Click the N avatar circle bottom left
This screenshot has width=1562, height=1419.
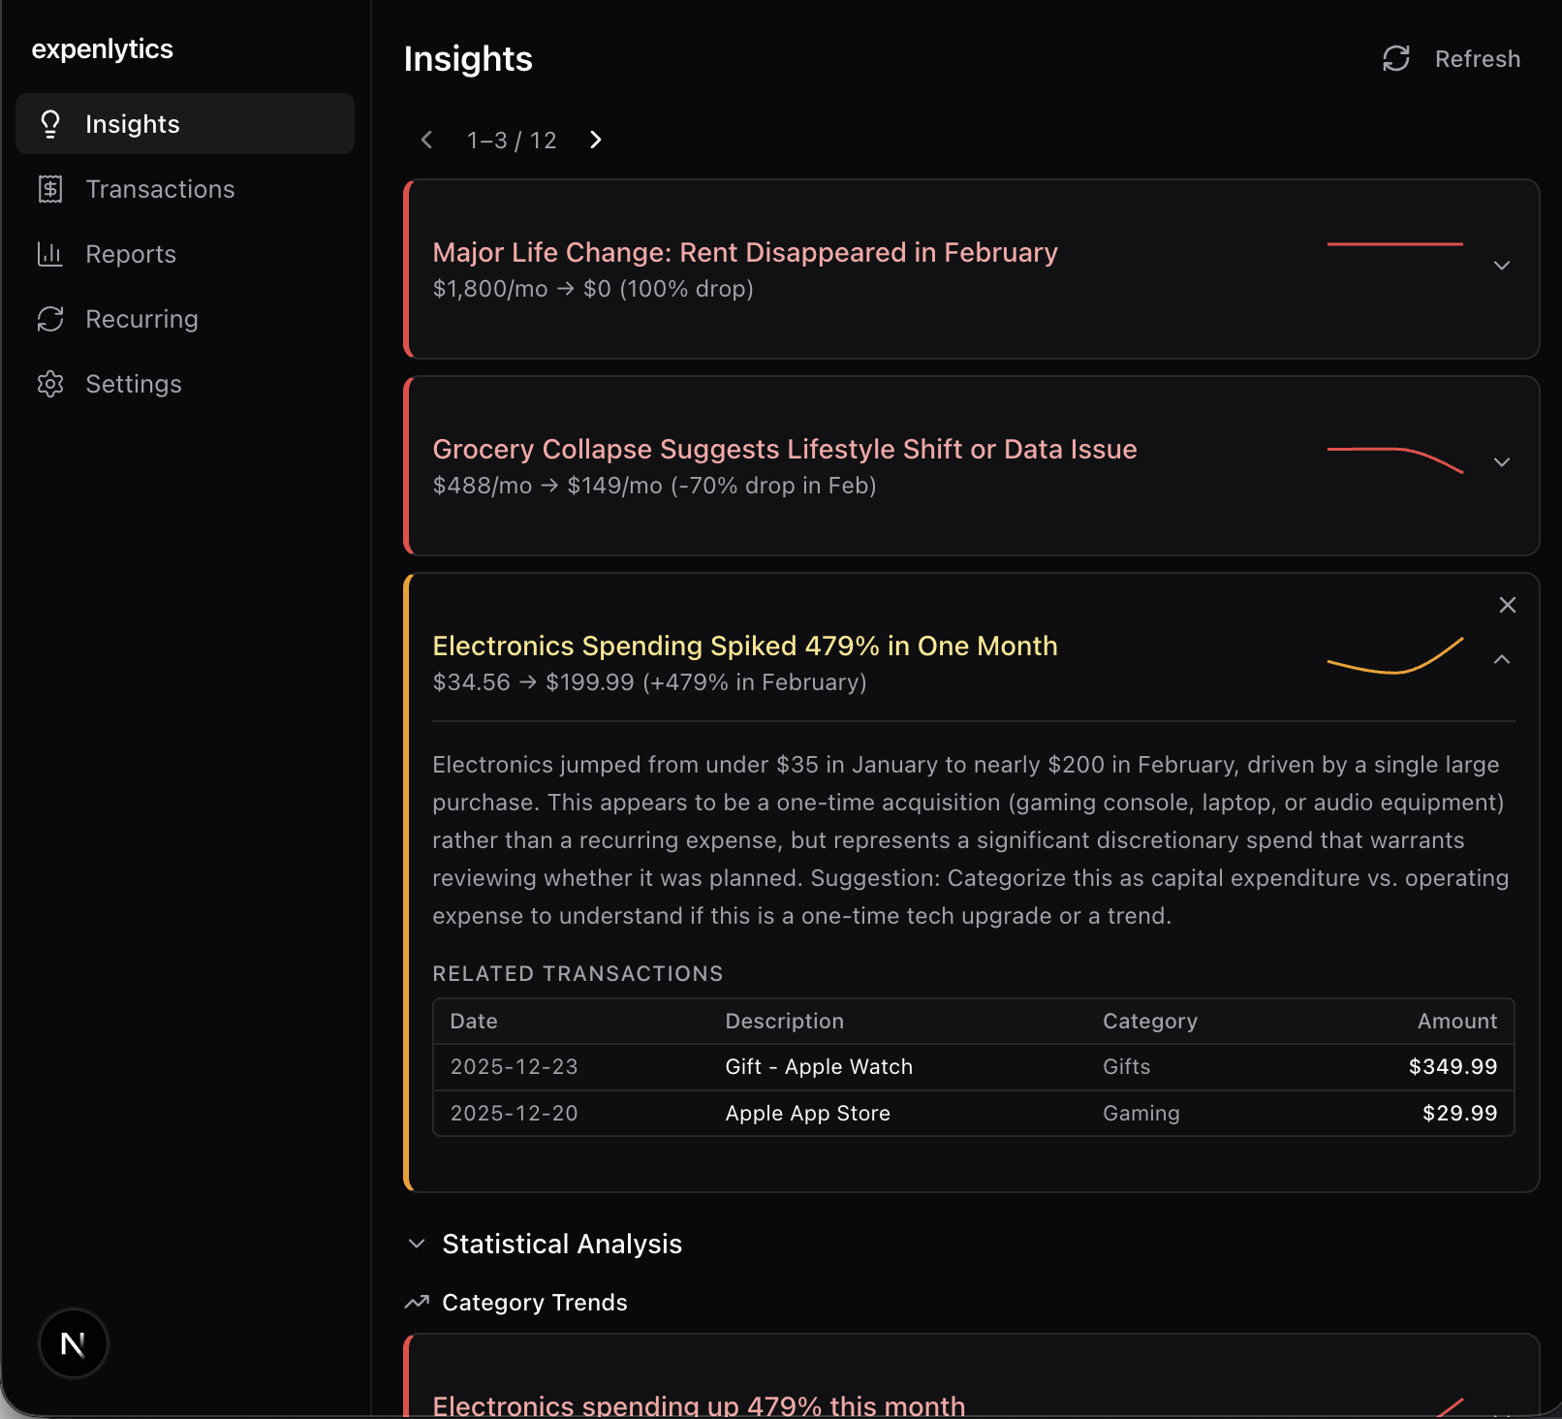[73, 1343]
